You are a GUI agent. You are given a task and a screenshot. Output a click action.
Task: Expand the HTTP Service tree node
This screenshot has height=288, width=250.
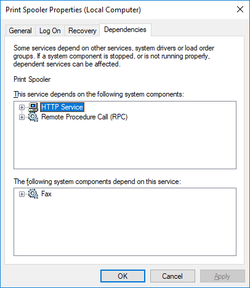click(22, 107)
